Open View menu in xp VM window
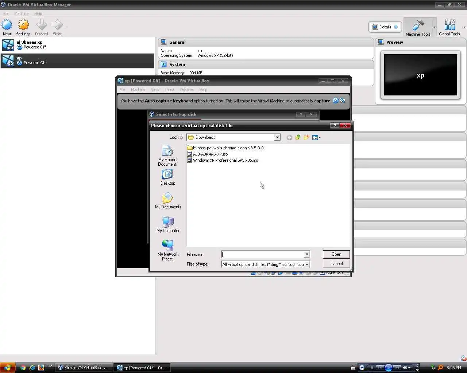This screenshot has height=373, width=467. [155, 90]
